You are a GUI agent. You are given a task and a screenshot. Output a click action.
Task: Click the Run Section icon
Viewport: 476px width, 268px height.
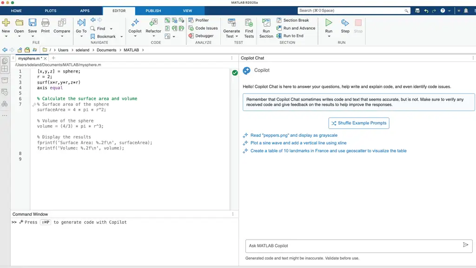point(266,23)
